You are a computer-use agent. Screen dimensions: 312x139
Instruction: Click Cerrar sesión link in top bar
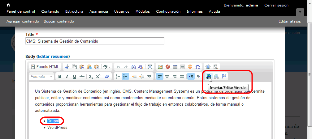click(x=276, y=5)
